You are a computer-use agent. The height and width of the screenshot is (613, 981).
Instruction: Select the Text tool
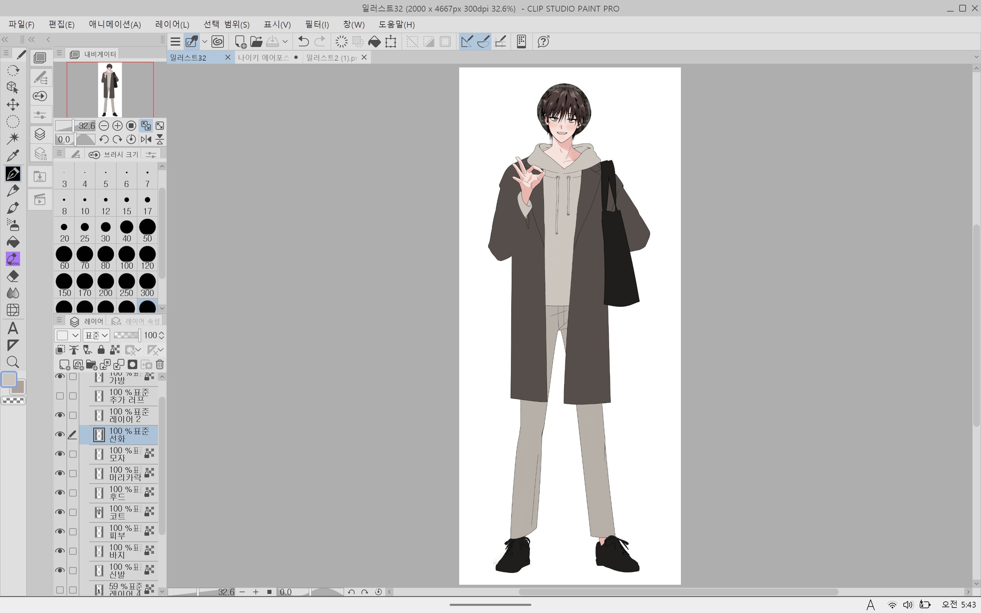click(x=13, y=328)
